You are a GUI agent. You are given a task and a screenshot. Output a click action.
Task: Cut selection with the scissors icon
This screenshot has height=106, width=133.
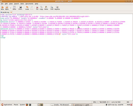[37, 8]
